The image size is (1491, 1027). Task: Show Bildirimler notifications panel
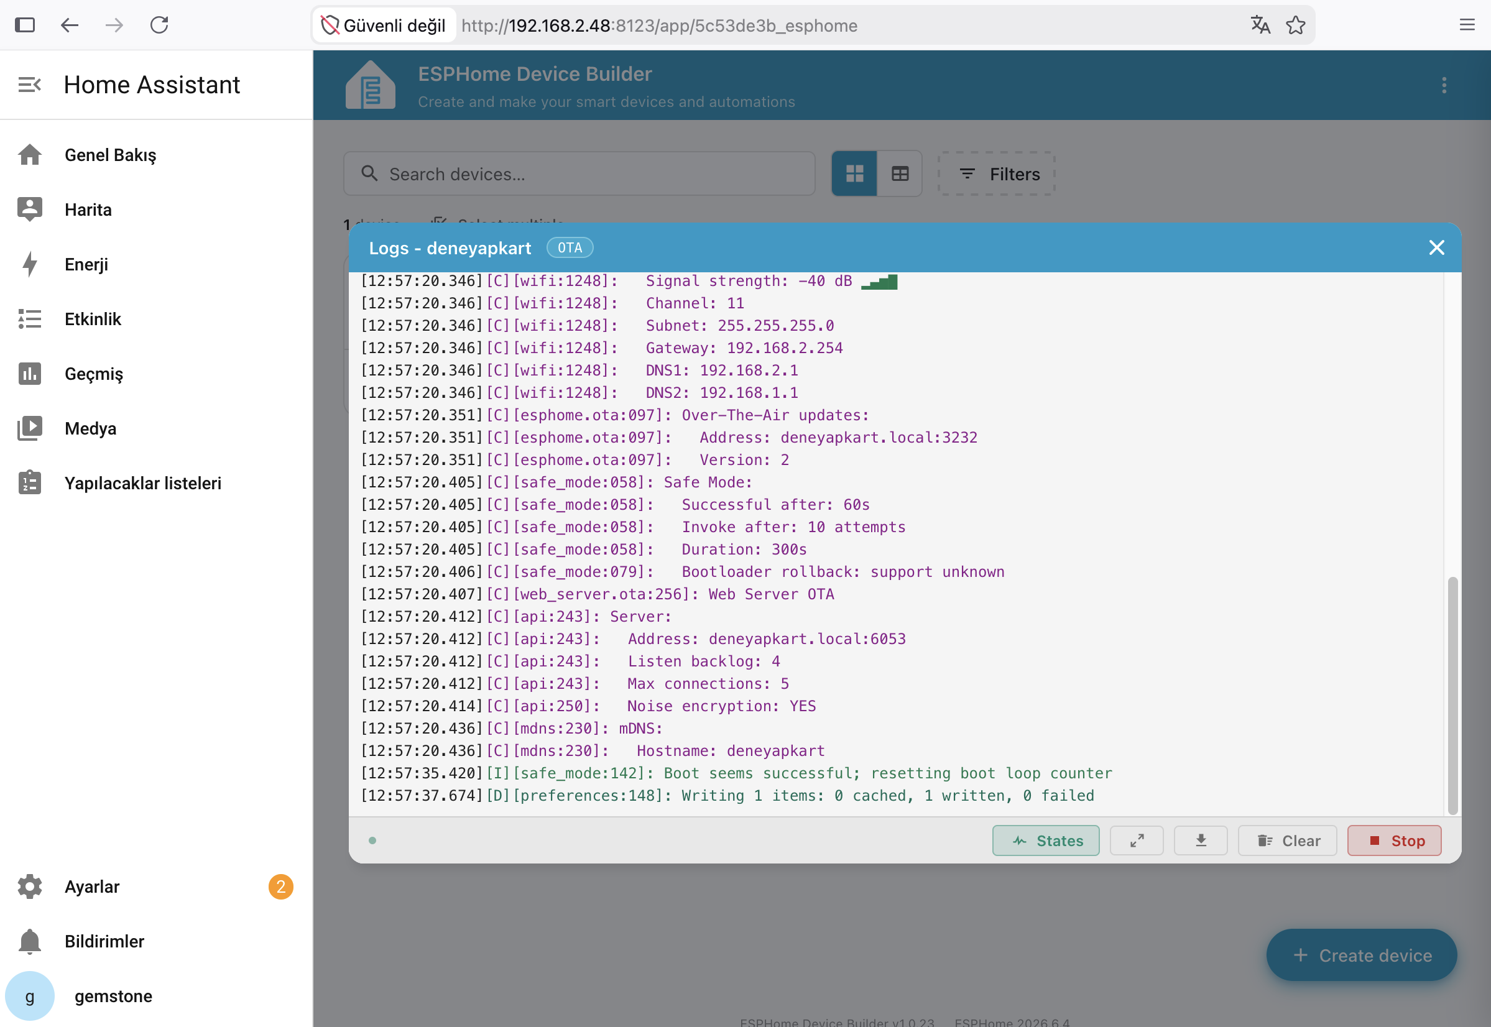[156, 941]
